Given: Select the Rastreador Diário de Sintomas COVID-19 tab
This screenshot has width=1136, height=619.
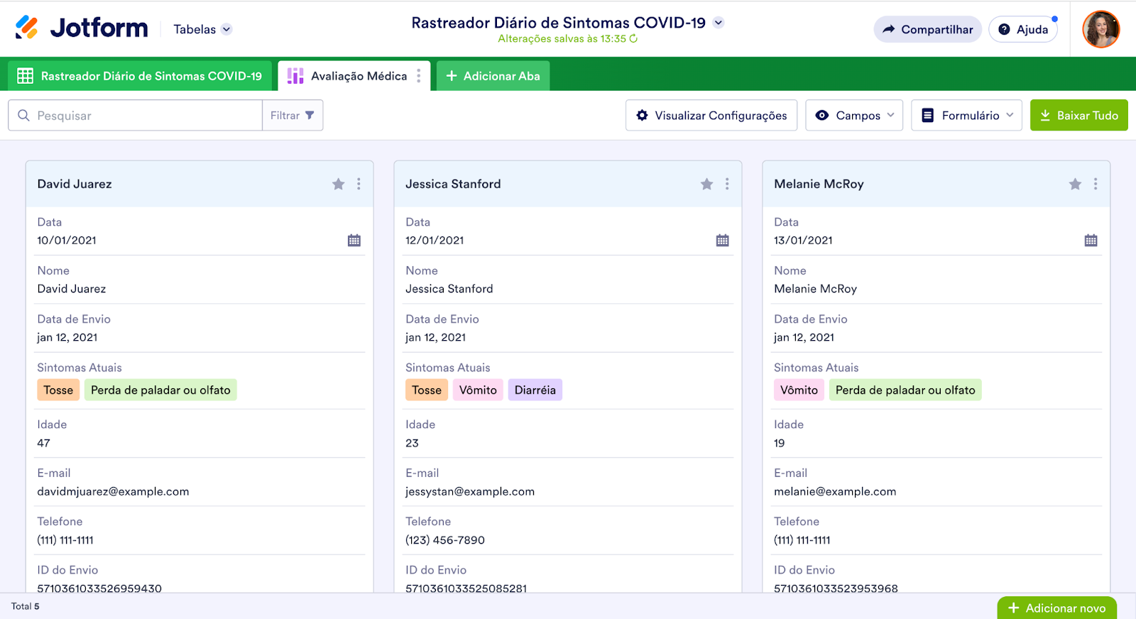Looking at the screenshot, I should coord(141,76).
